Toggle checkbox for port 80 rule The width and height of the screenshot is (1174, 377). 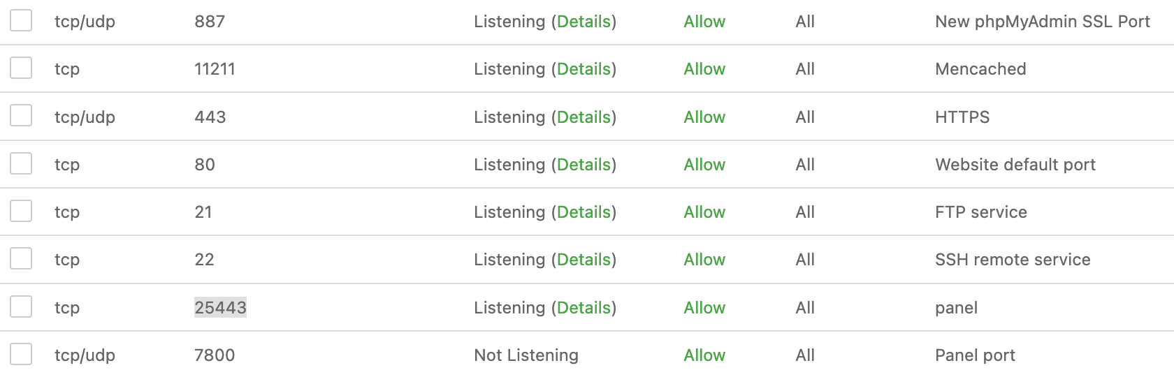[x=21, y=164]
